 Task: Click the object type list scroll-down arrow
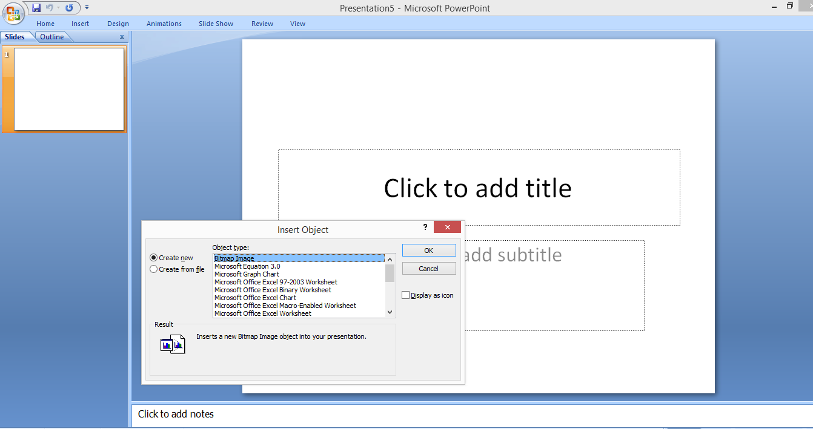coord(390,312)
